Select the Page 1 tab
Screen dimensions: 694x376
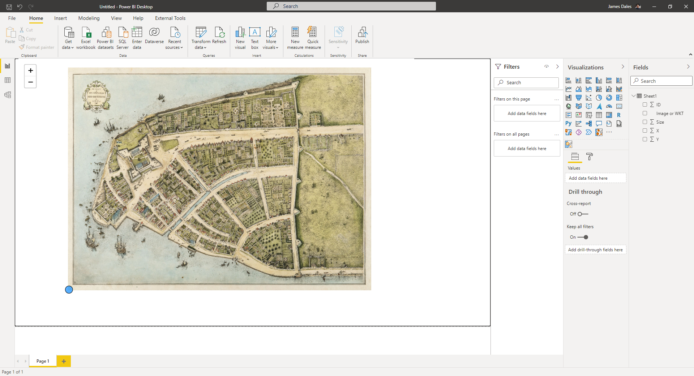pos(43,361)
